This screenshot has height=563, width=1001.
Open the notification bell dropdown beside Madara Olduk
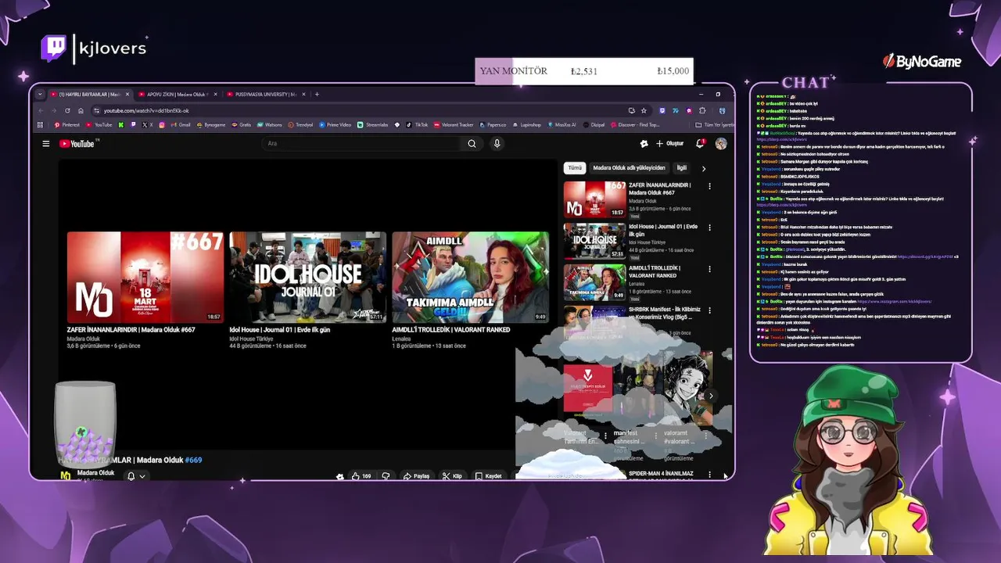click(x=136, y=476)
